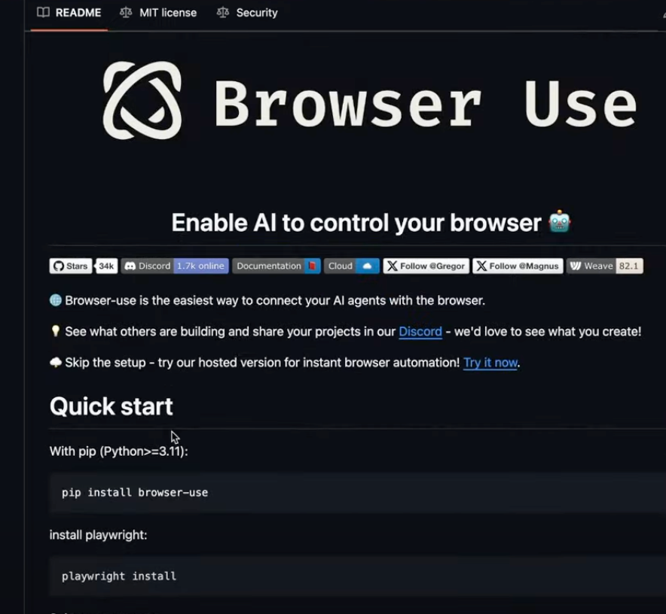Click the robot emoji in the heading
This screenshot has width=666, height=614.
pos(559,221)
